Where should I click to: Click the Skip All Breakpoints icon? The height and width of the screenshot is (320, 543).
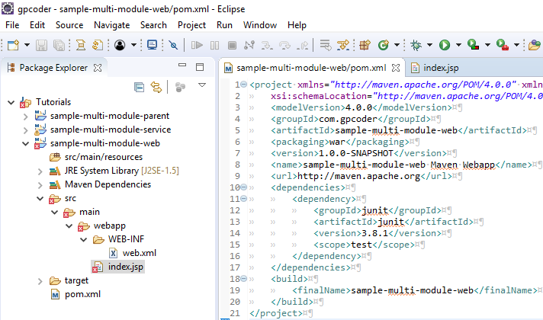tap(173, 46)
